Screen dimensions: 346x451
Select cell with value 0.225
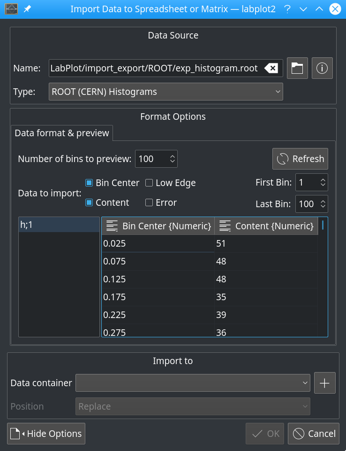[x=158, y=315]
